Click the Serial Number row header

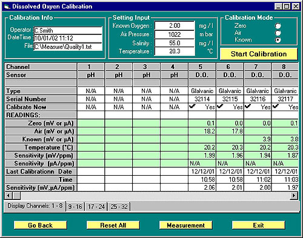click(41, 99)
